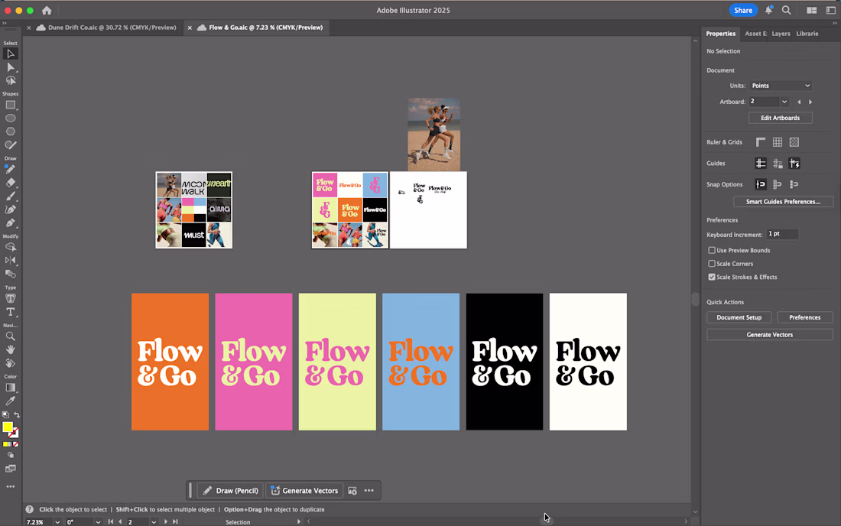Go to next artboard in Properties panel
Viewport: 841px width, 526px height.
pos(810,102)
